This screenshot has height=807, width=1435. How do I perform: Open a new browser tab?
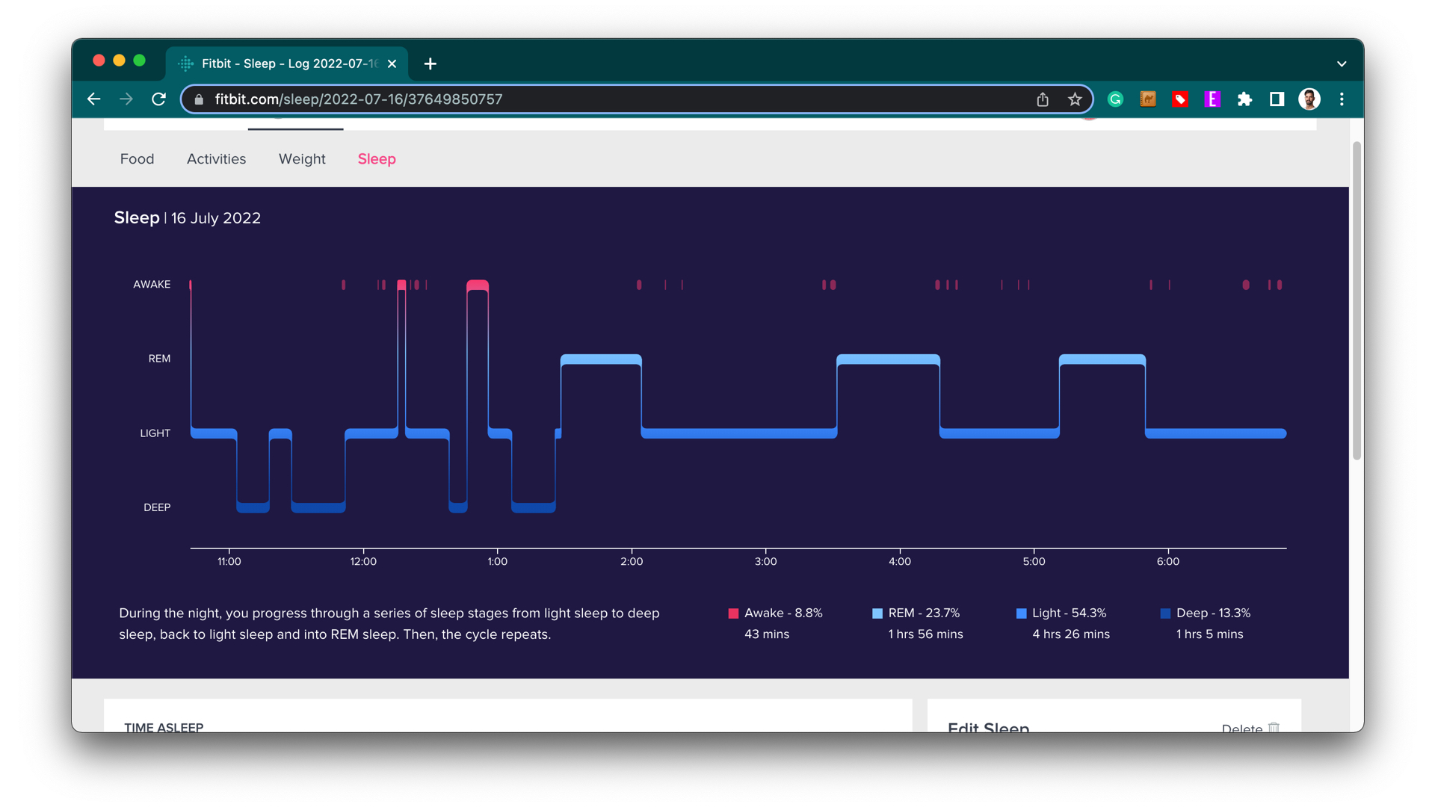(430, 64)
